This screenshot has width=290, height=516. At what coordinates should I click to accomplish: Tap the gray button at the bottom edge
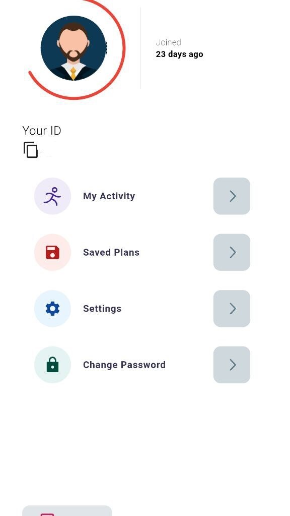click(67, 511)
